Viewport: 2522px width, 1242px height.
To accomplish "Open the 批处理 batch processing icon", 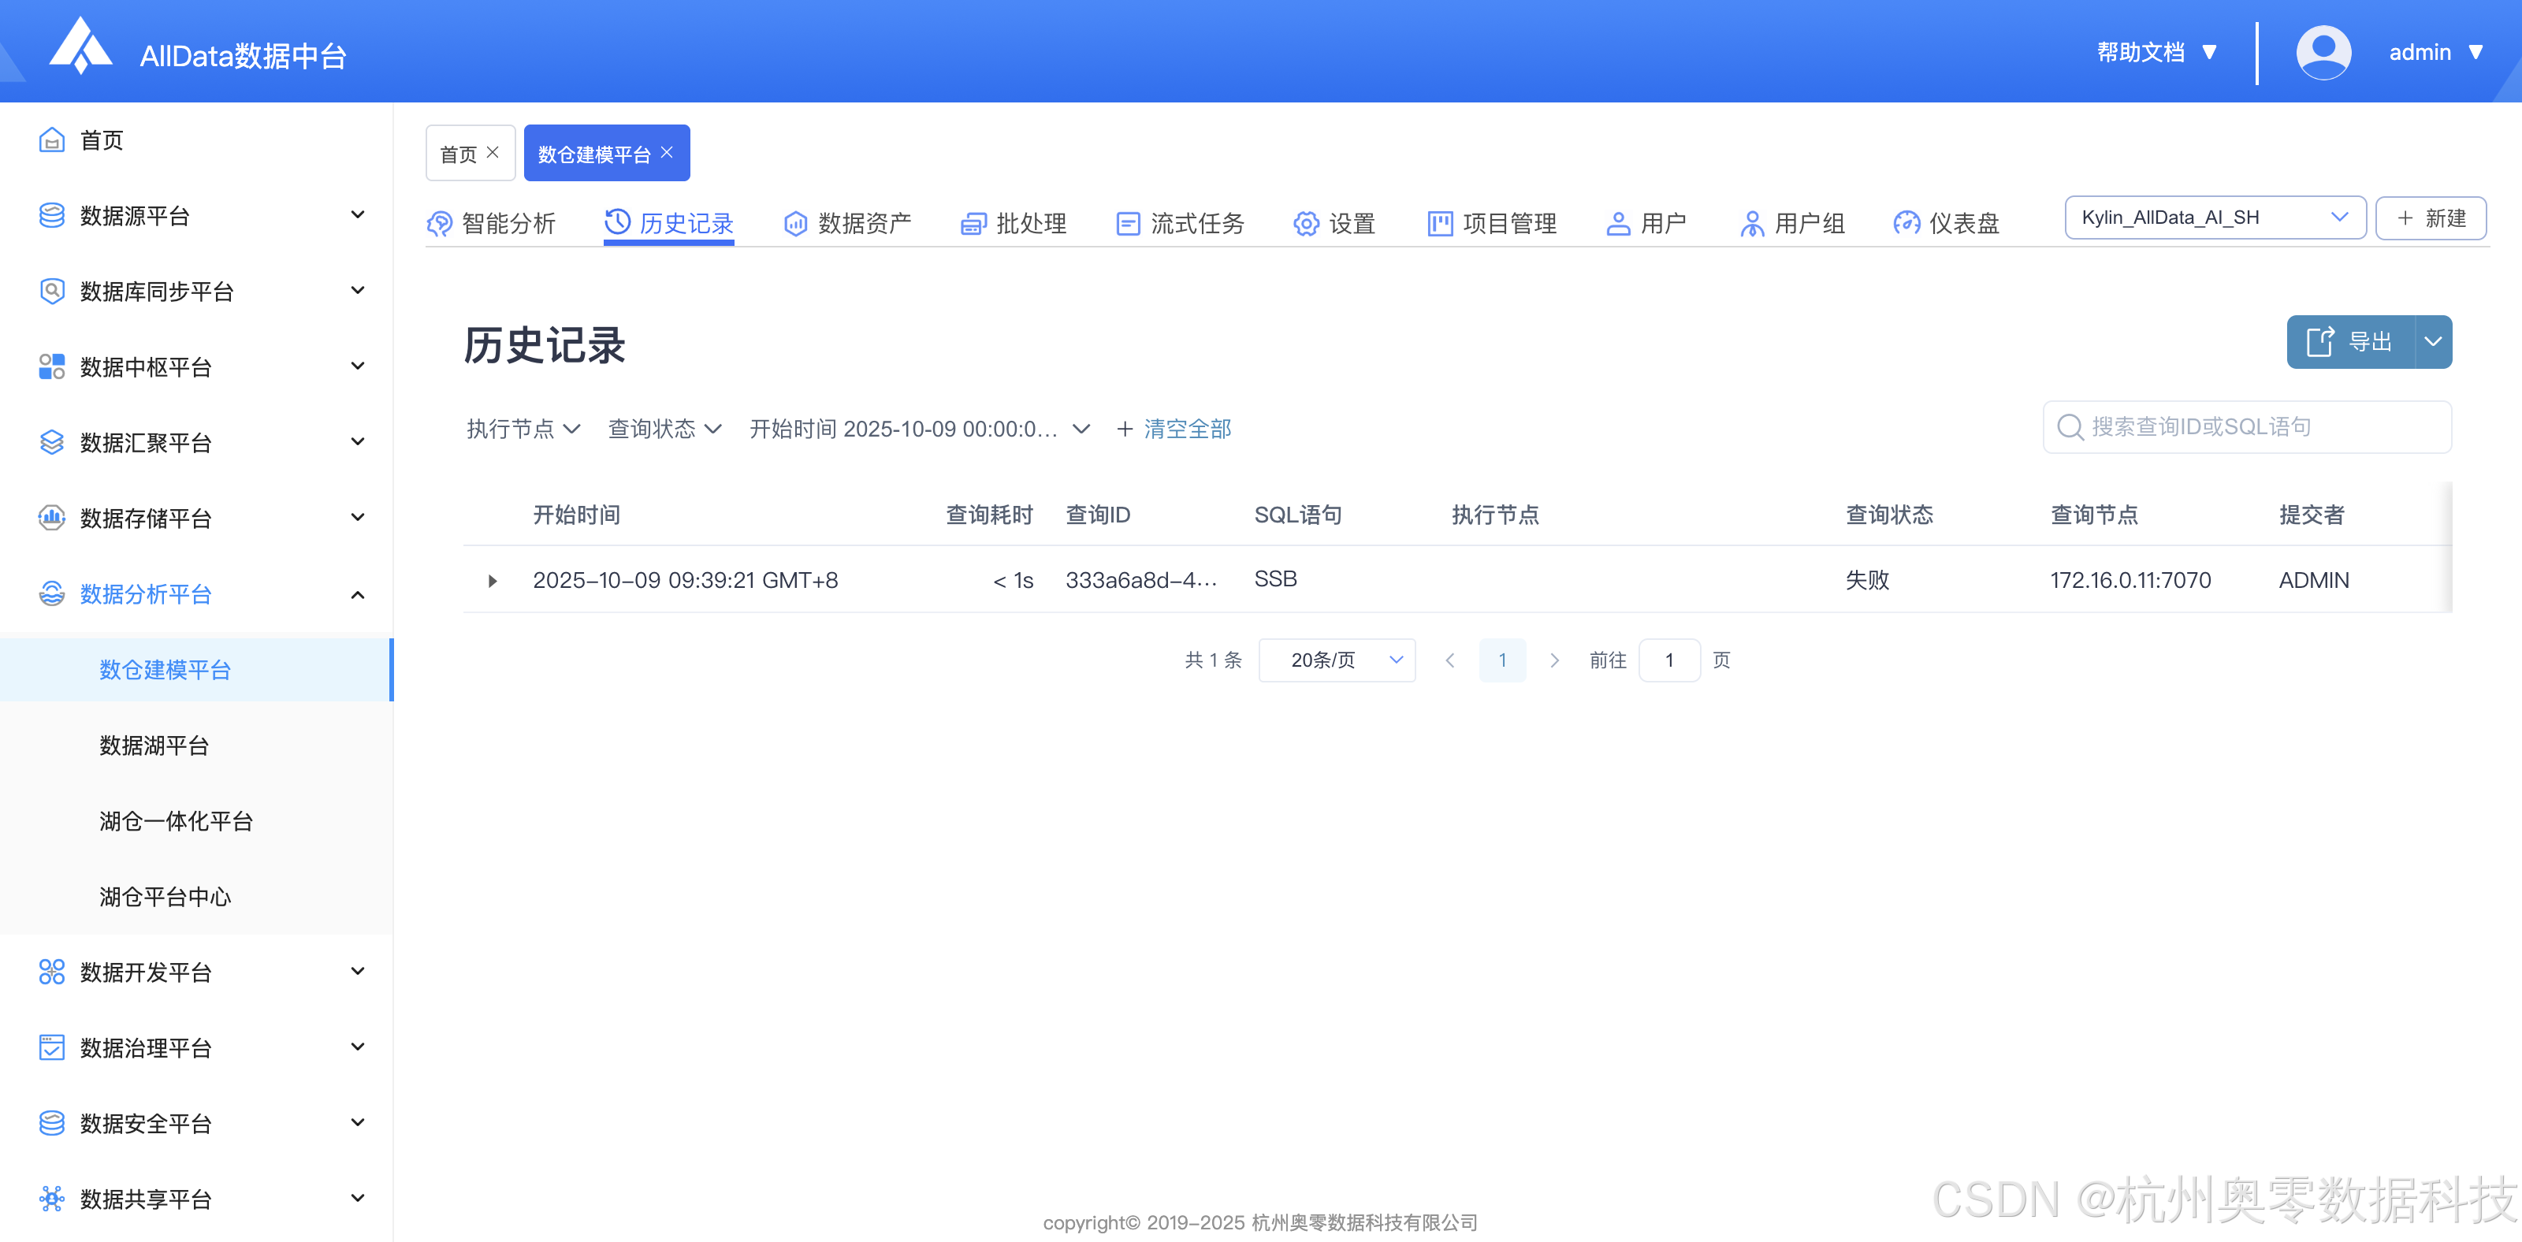I will point(973,223).
